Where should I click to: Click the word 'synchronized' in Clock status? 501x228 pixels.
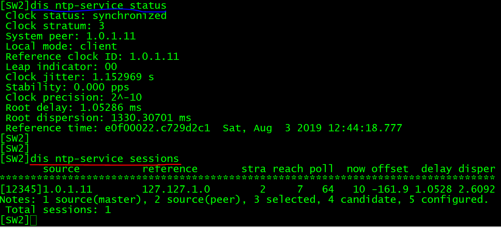coord(130,16)
